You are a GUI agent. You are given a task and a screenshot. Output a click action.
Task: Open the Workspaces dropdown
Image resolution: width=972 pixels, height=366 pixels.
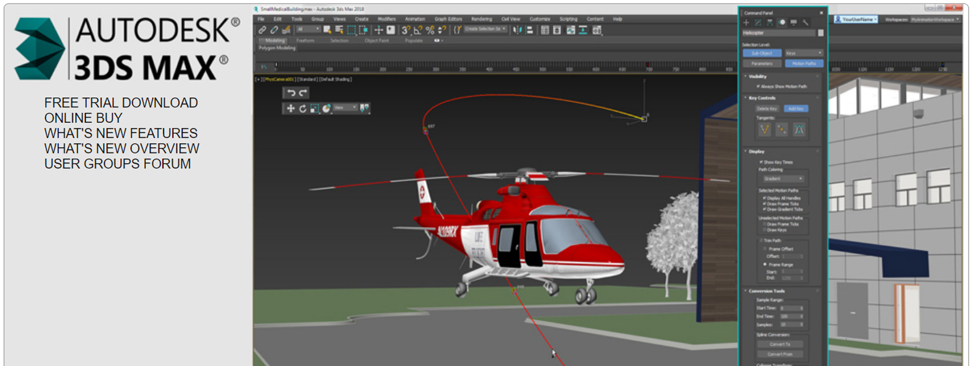pyautogui.click(x=935, y=19)
